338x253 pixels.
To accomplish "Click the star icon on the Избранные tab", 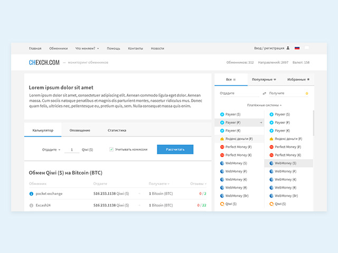I will pos(308,80).
